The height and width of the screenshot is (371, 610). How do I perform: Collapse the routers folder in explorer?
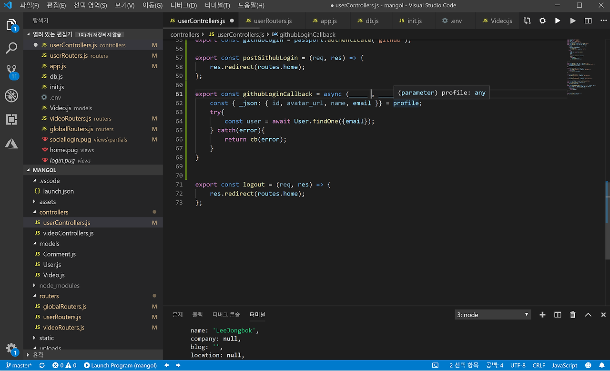pyautogui.click(x=49, y=296)
